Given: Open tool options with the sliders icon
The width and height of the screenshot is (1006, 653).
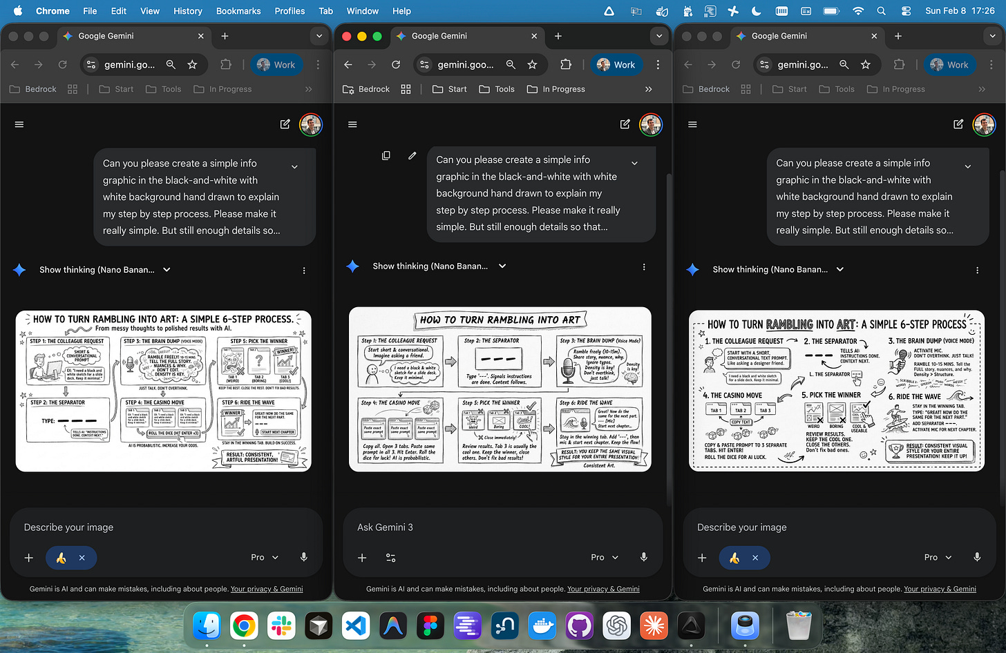Looking at the screenshot, I should pyautogui.click(x=390, y=557).
